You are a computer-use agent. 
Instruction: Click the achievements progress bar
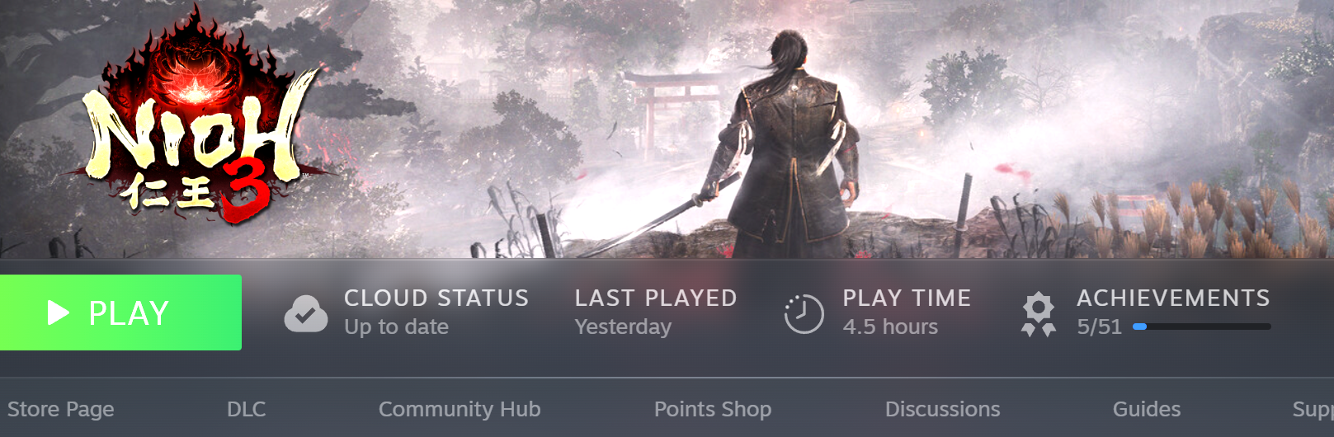coord(1202,327)
